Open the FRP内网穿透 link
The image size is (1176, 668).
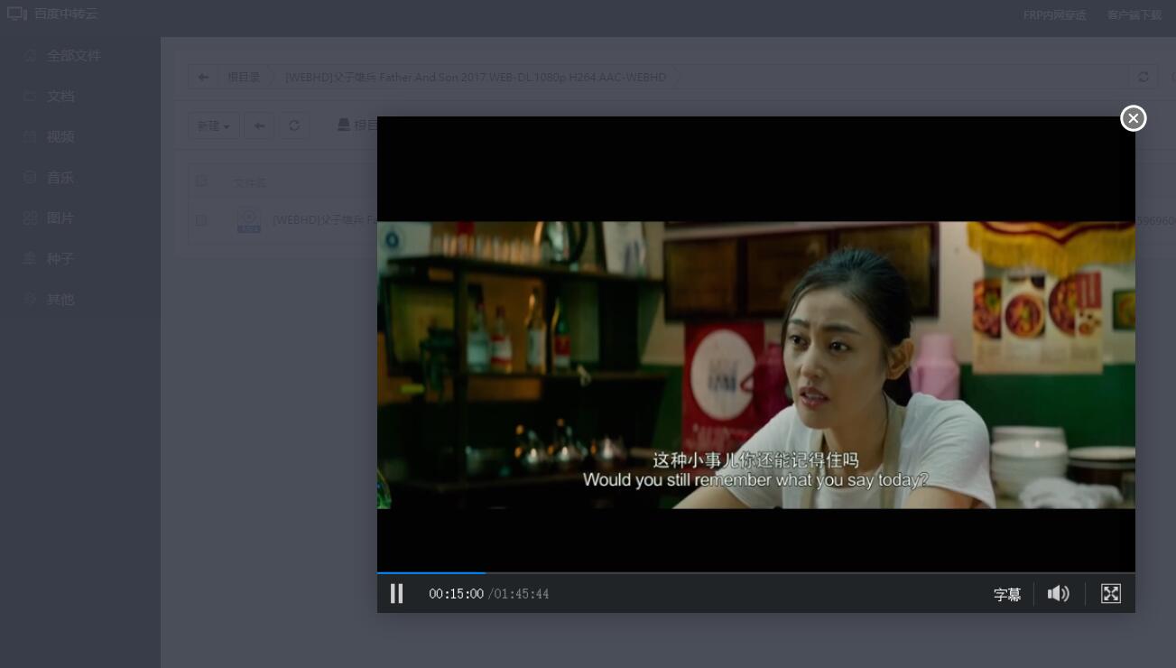pos(1054,14)
